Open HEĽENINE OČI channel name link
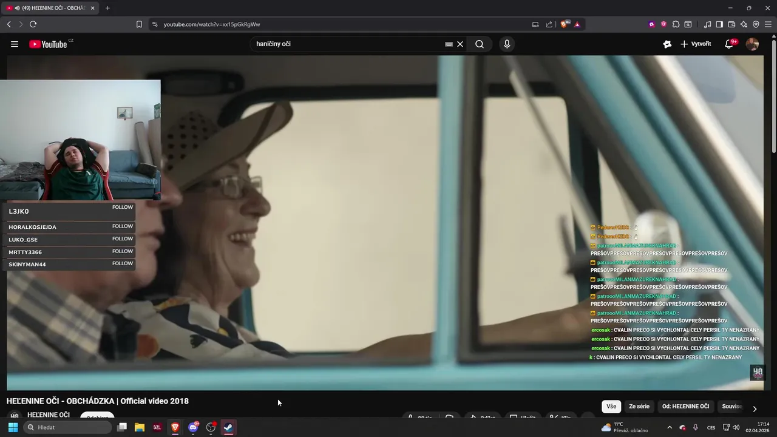Viewport: 777px width, 437px height. pyautogui.click(x=49, y=415)
